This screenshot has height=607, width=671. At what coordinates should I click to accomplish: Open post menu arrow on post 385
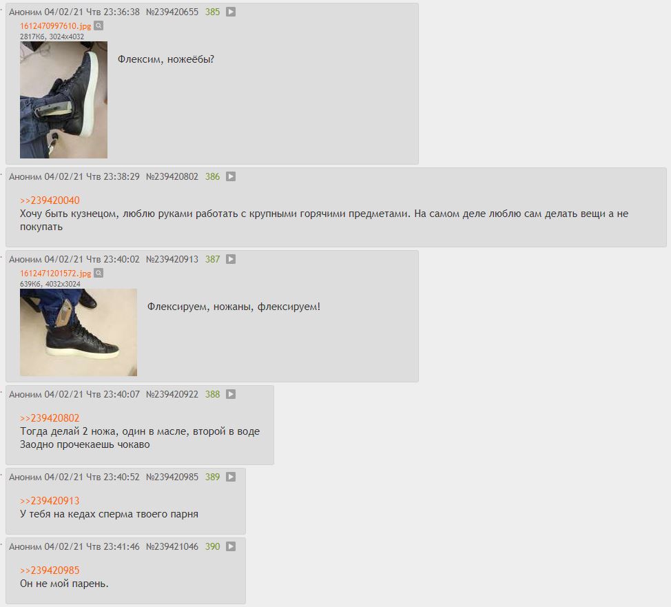(231, 12)
